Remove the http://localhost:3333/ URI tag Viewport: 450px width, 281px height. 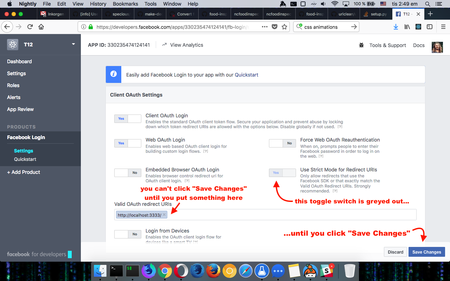pyautogui.click(x=164, y=215)
